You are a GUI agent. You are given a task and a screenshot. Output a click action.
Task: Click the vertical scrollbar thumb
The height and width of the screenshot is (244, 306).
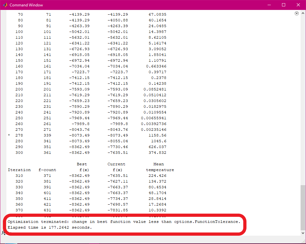pyautogui.click(x=303, y=207)
